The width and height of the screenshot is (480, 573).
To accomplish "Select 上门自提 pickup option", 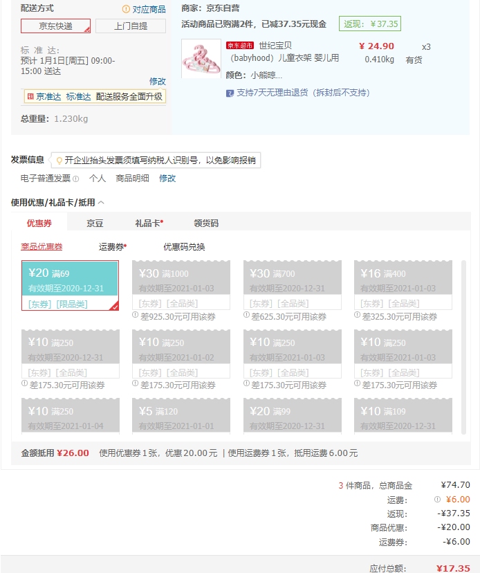I will (131, 26).
